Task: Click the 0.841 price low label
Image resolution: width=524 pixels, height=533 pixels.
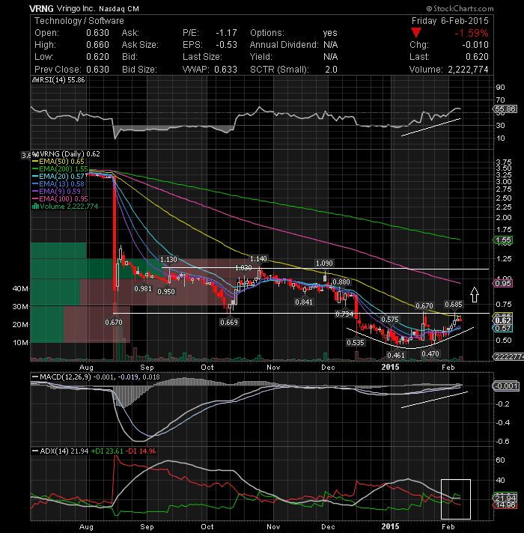Action: (304, 302)
